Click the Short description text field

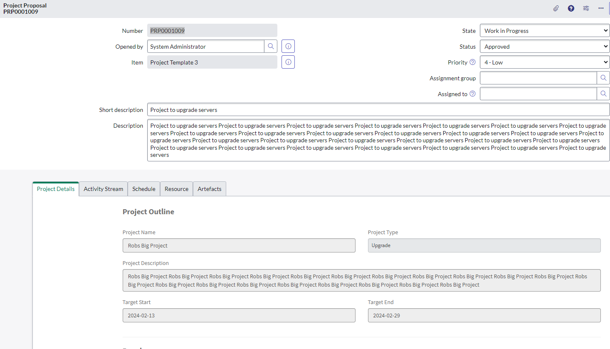(378, 109)
